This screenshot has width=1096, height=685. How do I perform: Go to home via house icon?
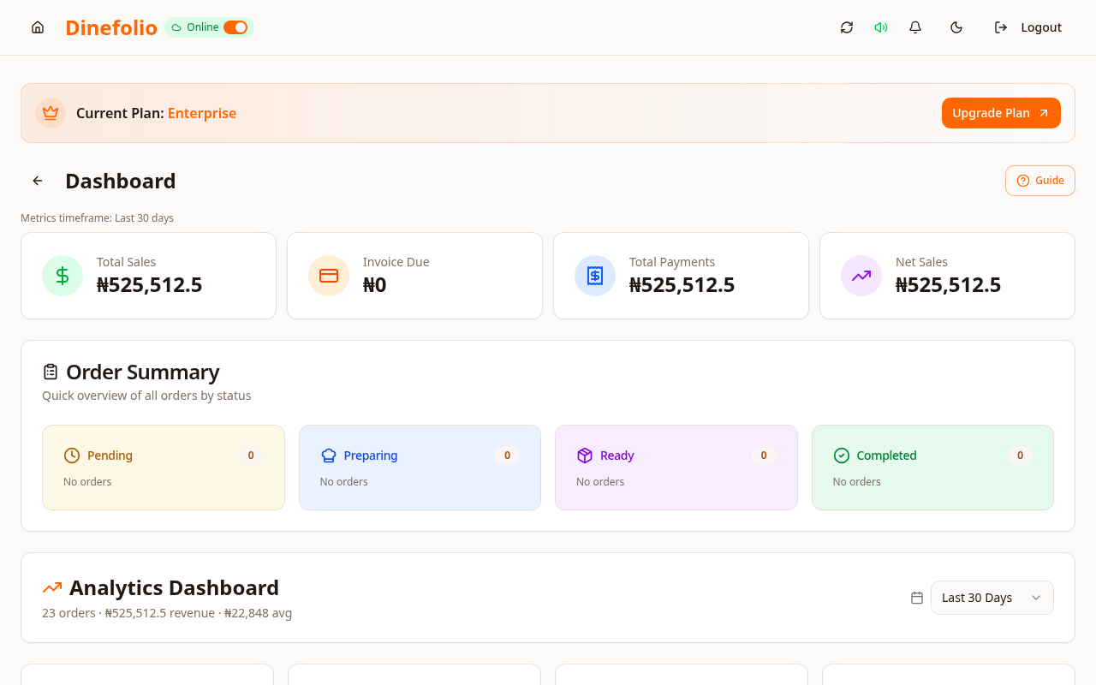(x=38, y=27)
